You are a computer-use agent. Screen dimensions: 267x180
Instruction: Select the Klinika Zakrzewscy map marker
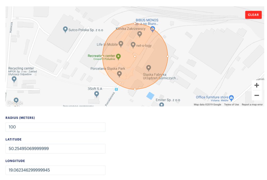pos(139,34)
